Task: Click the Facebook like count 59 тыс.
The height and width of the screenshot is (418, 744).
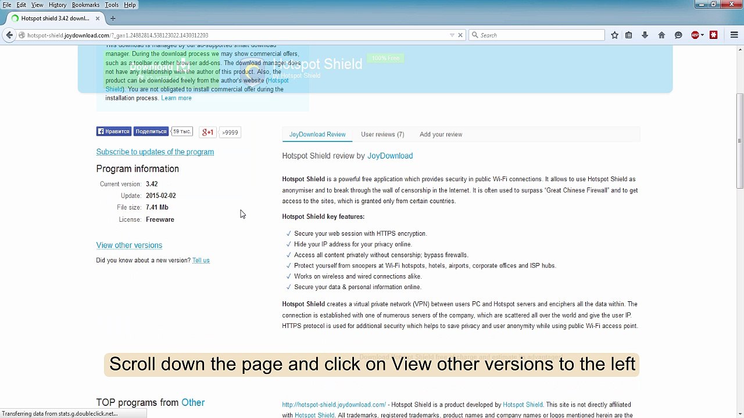Action: [x=181, y=132]
